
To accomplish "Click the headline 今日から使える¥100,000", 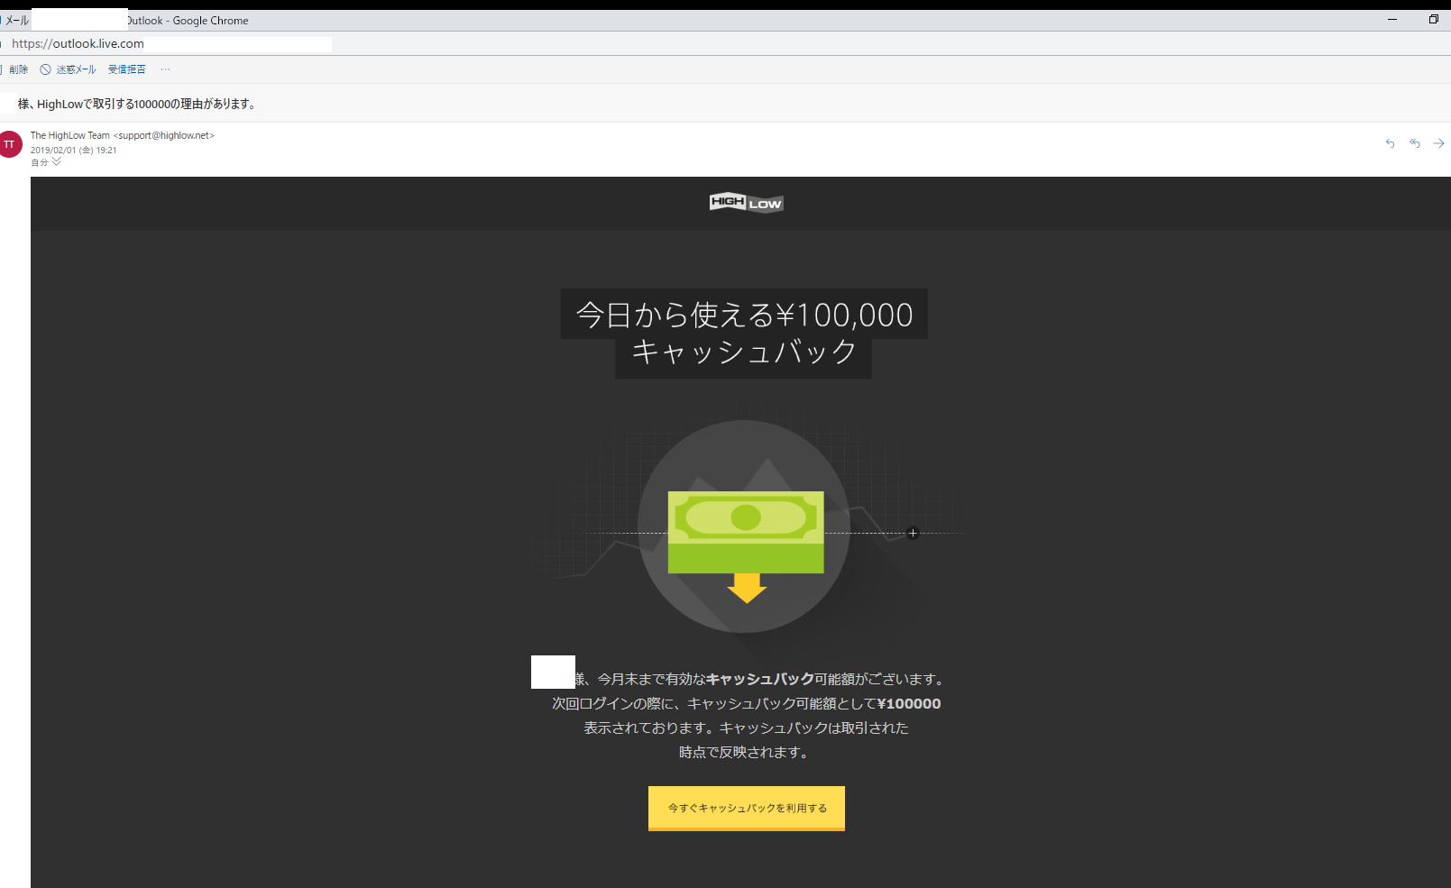I will click(744, 315).
